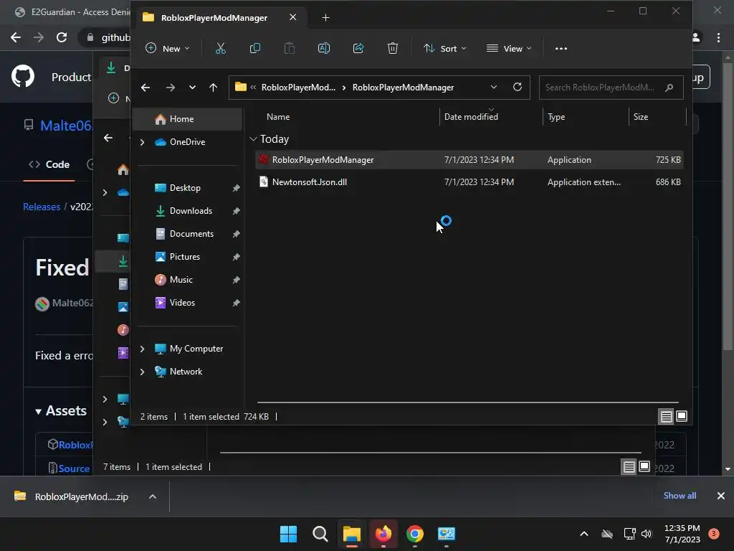
Task: Click the search magnifier in Explorer search box
Action: click(669, 88)
